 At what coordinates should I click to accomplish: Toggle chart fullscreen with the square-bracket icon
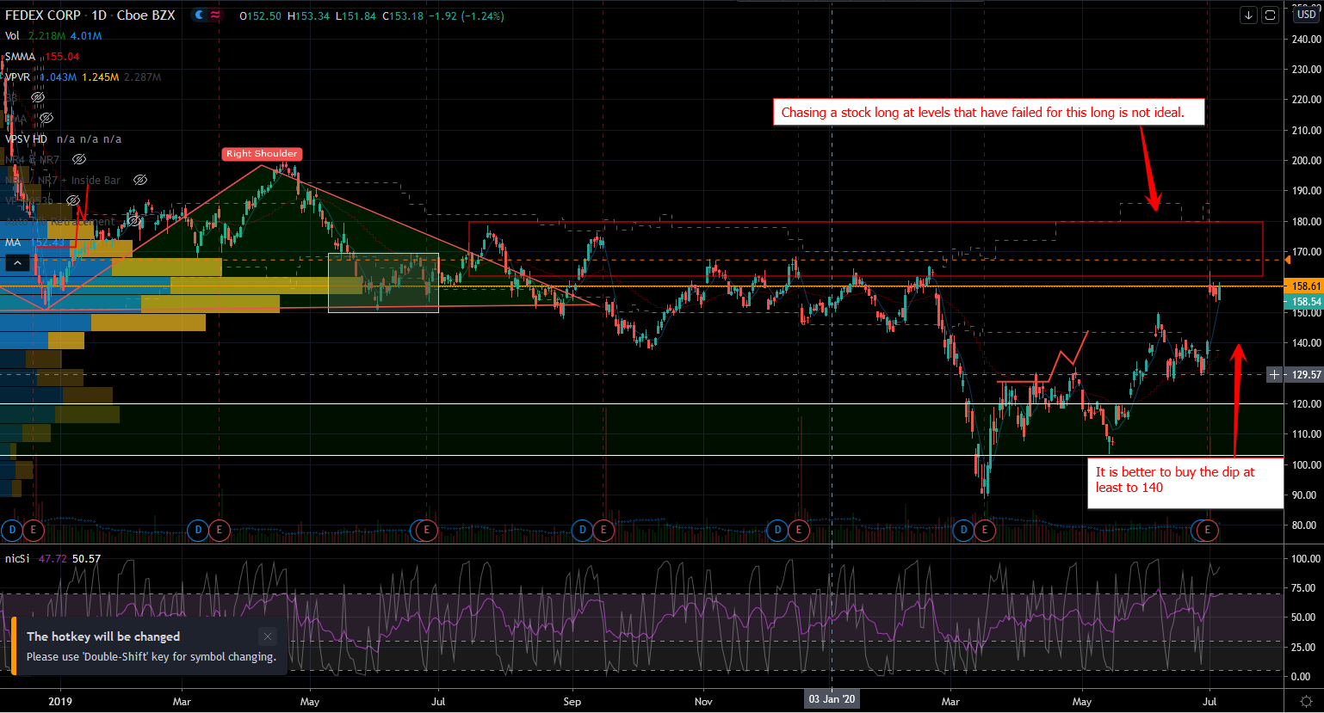1270,15
